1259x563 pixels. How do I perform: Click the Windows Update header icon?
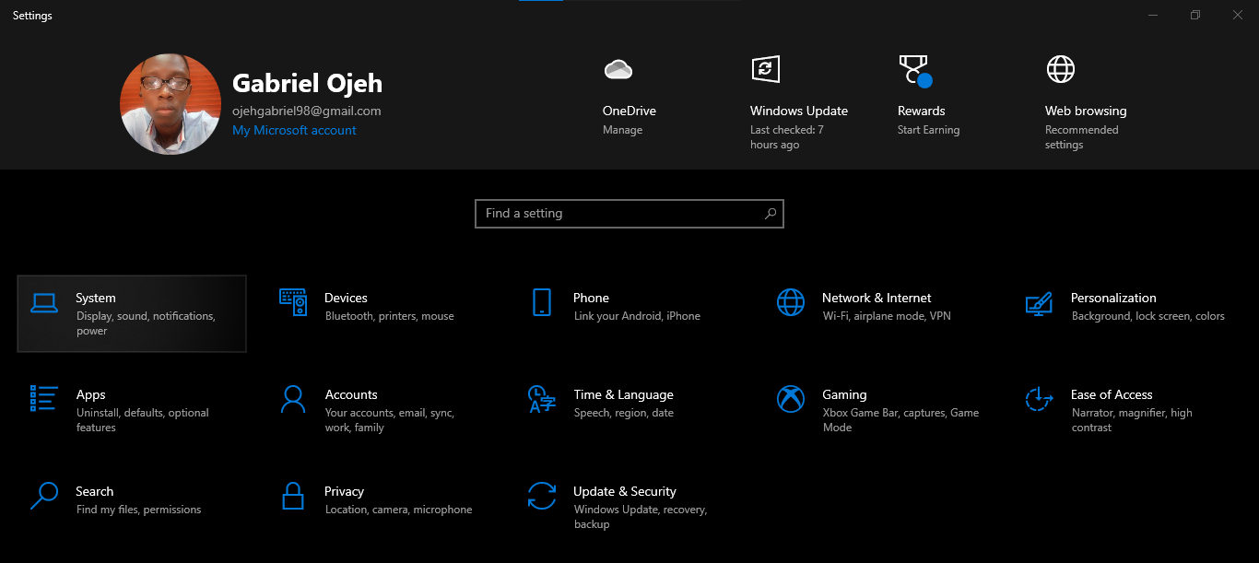click(x=766, y=69)
